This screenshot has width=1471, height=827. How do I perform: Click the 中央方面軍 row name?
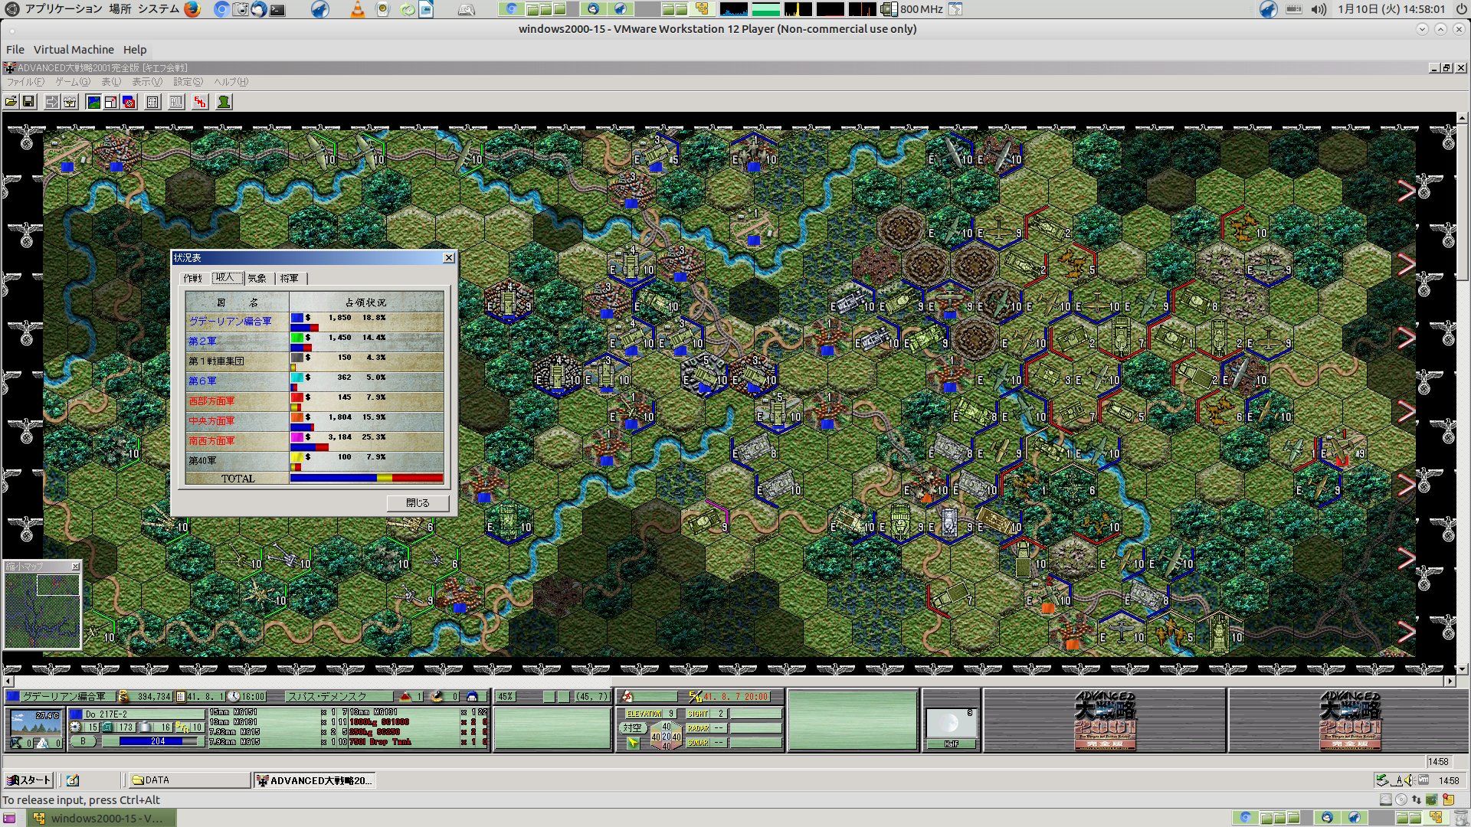(x=211, y=421)
